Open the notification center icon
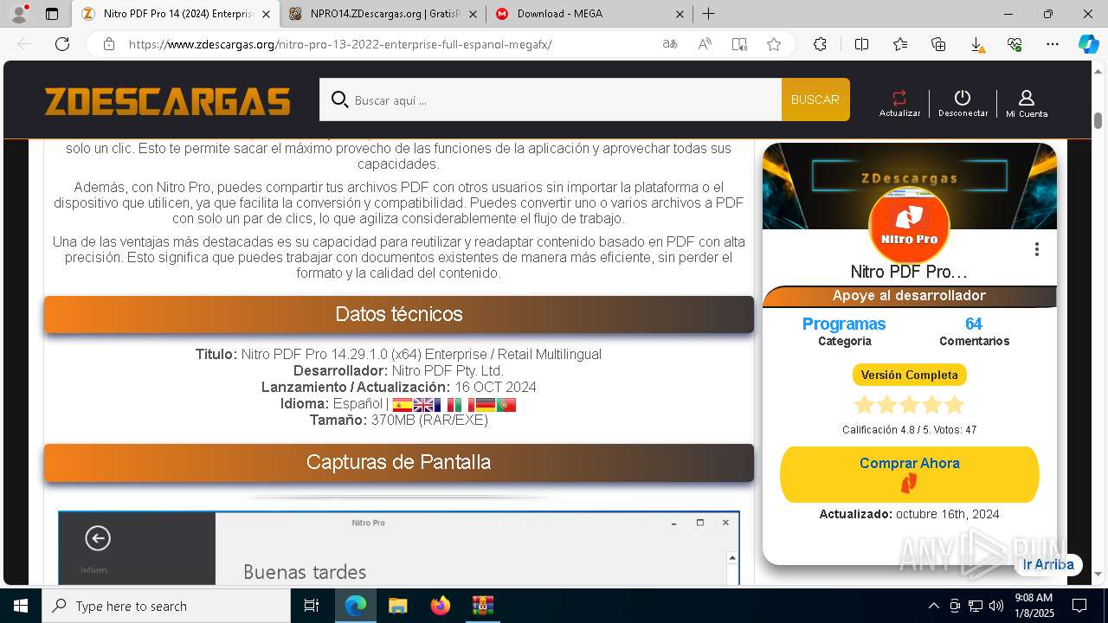Screen dimensions: 1108x623 pyautogui.click(x=1079, y=606)
